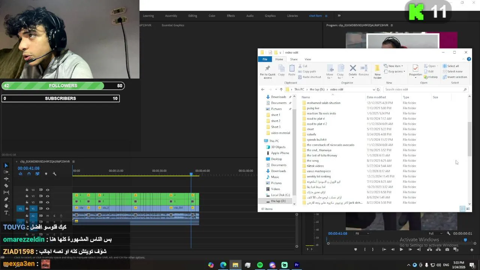Click the timeline playhead at 41 seconds
The height and width of the screenshot is (270, 480).
point(191,174)
